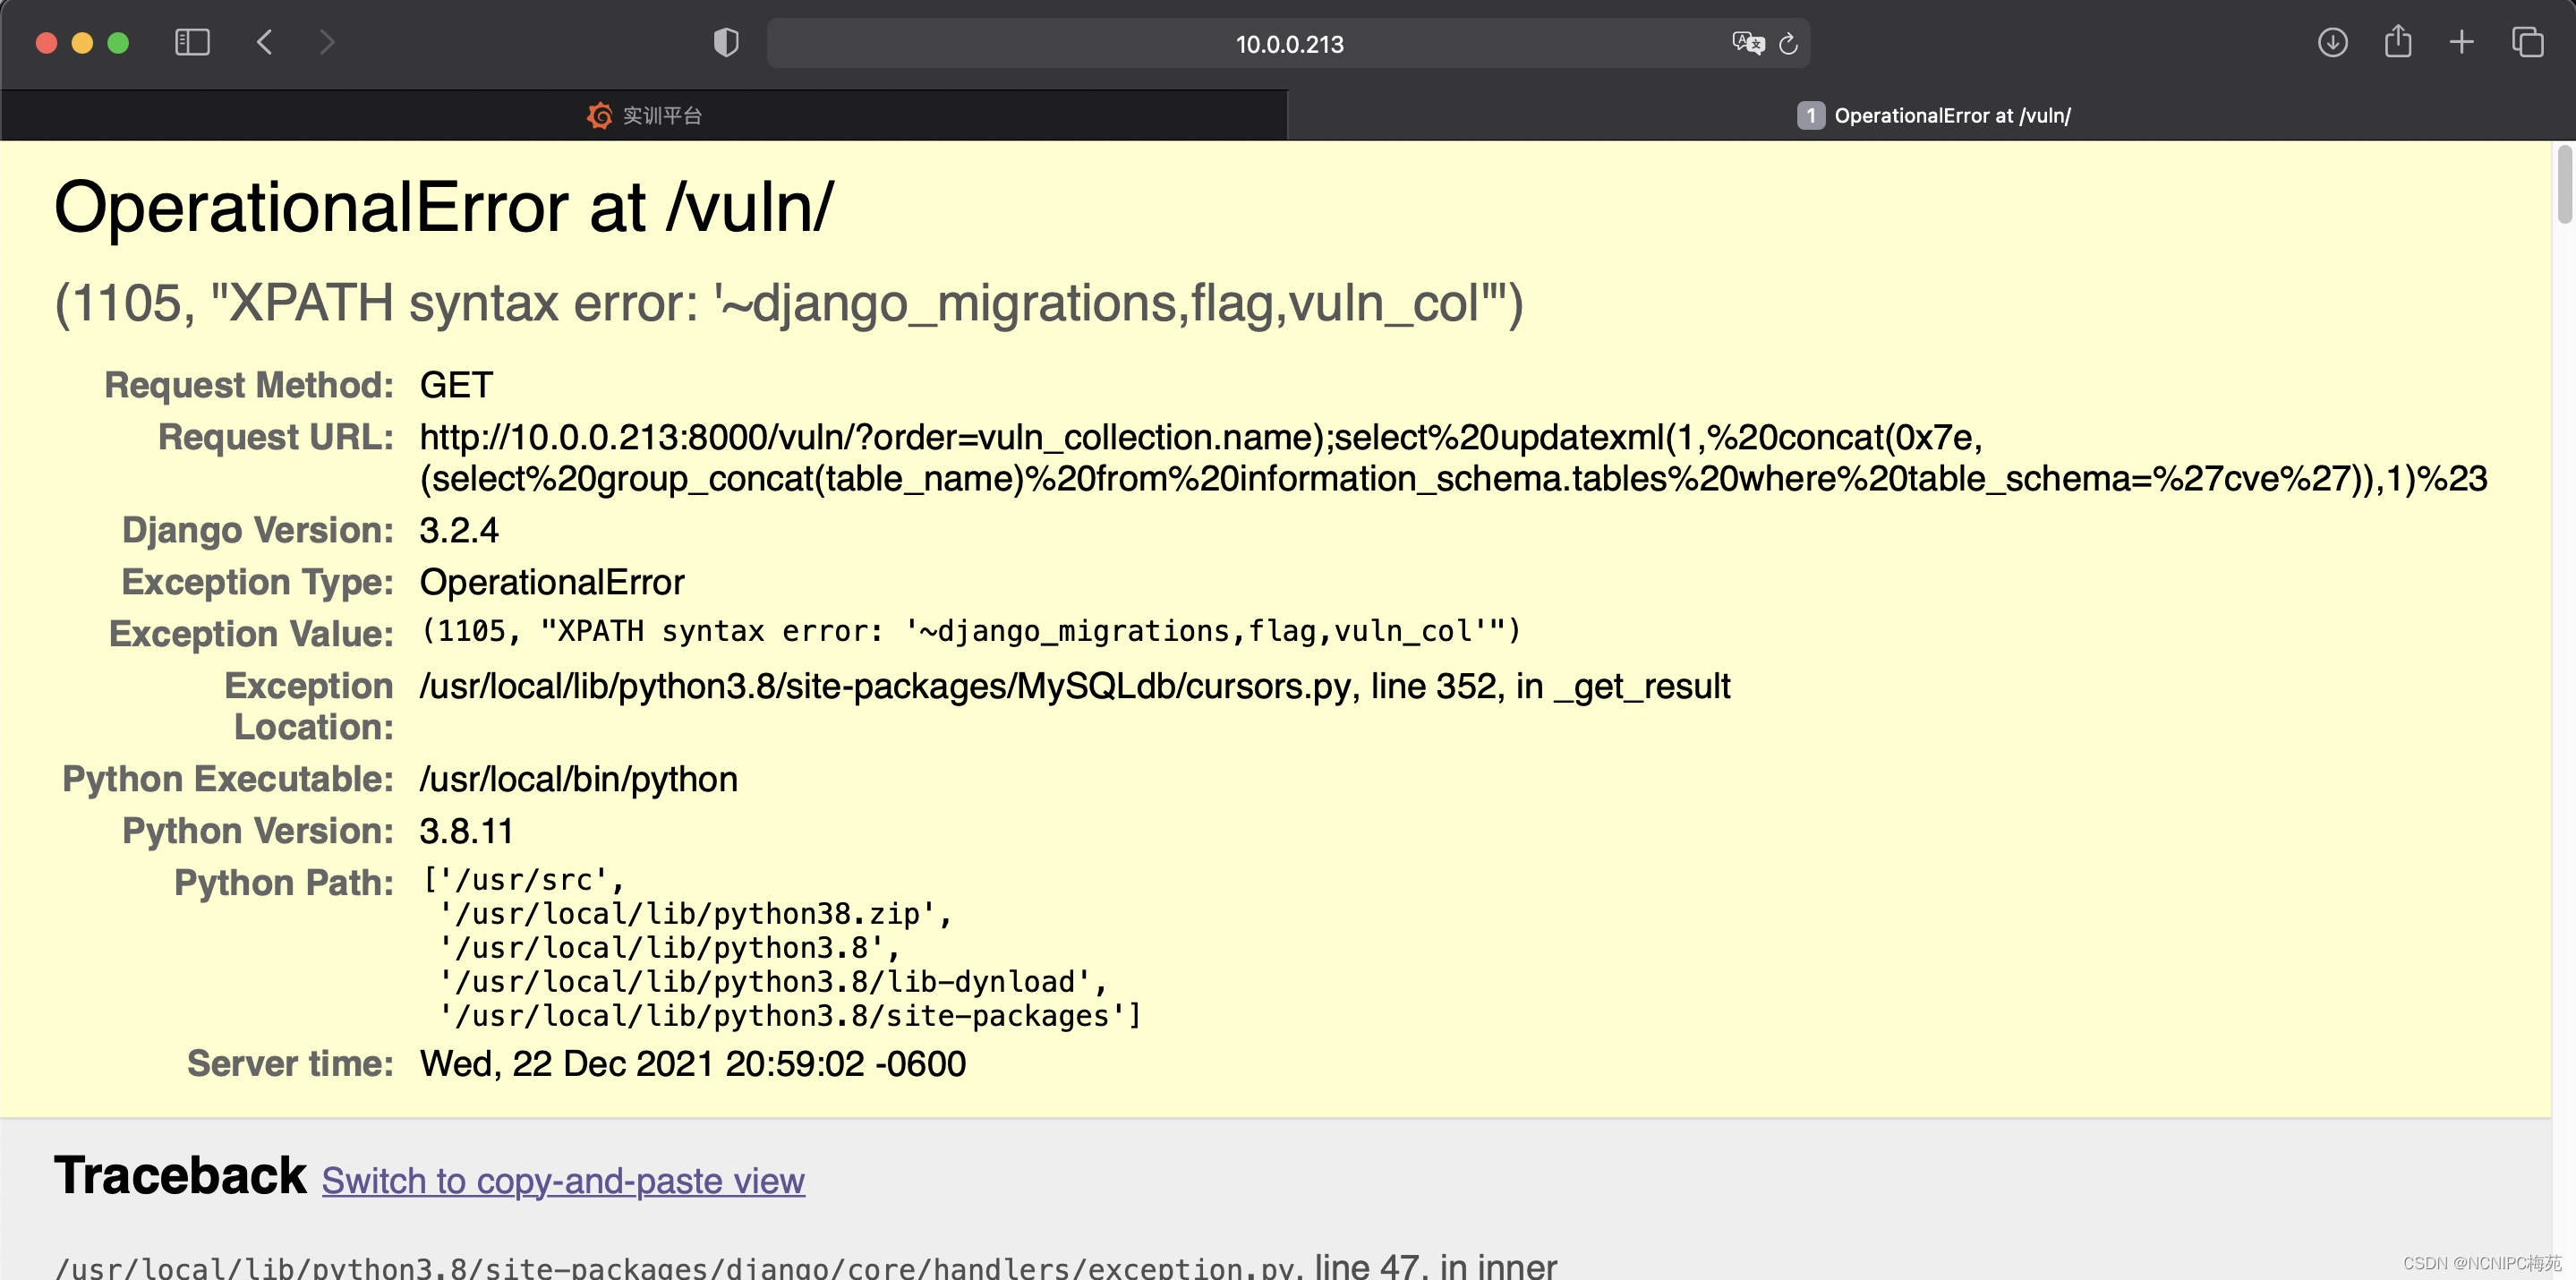Click the Request URL label

click(276, 437)
